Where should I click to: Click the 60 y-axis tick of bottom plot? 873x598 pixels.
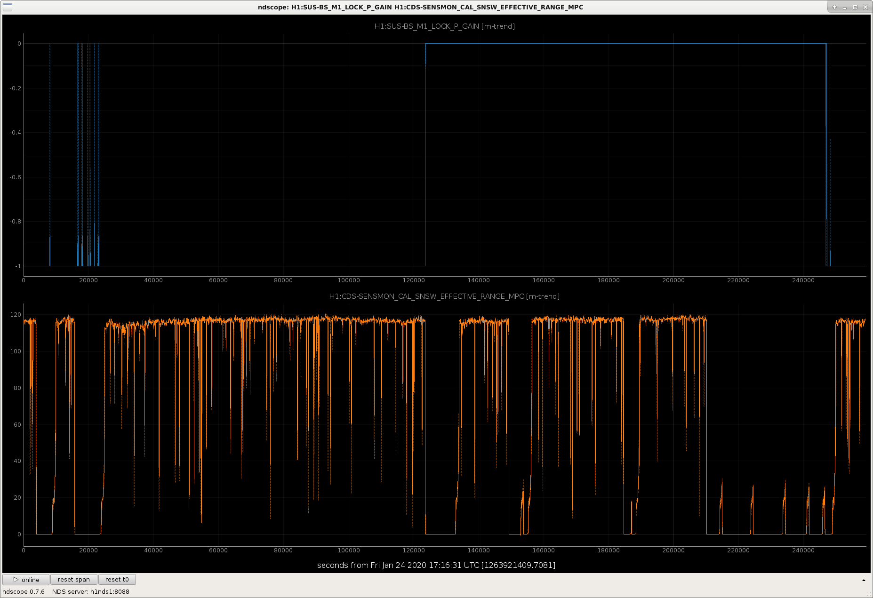tap(17, 425)
